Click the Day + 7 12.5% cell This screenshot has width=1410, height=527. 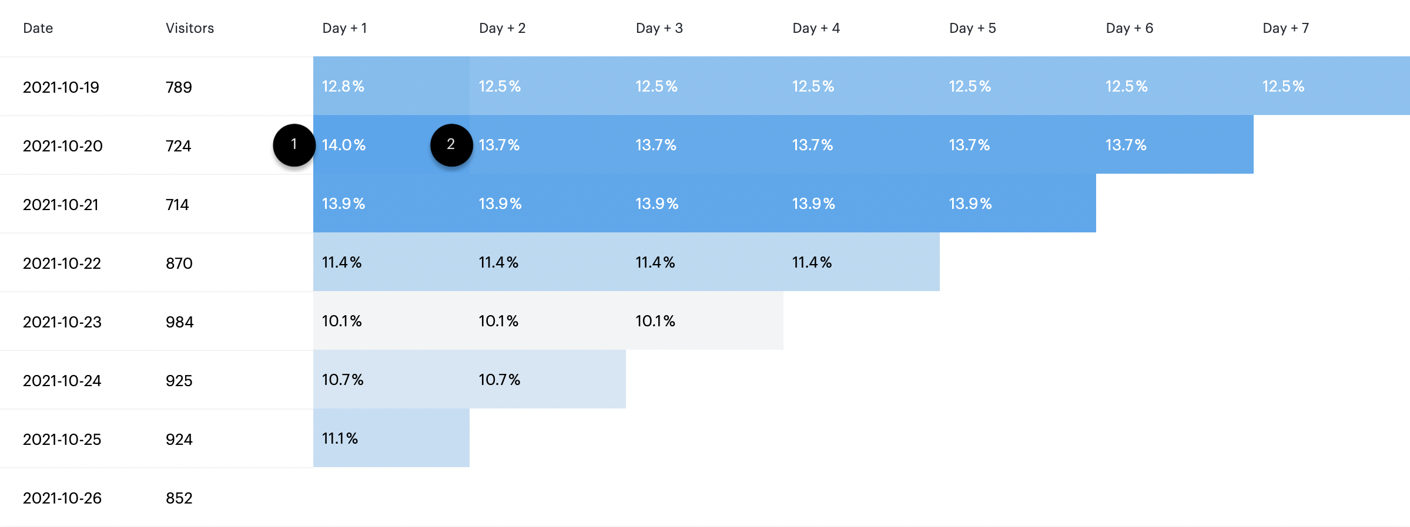[1283, 86]
